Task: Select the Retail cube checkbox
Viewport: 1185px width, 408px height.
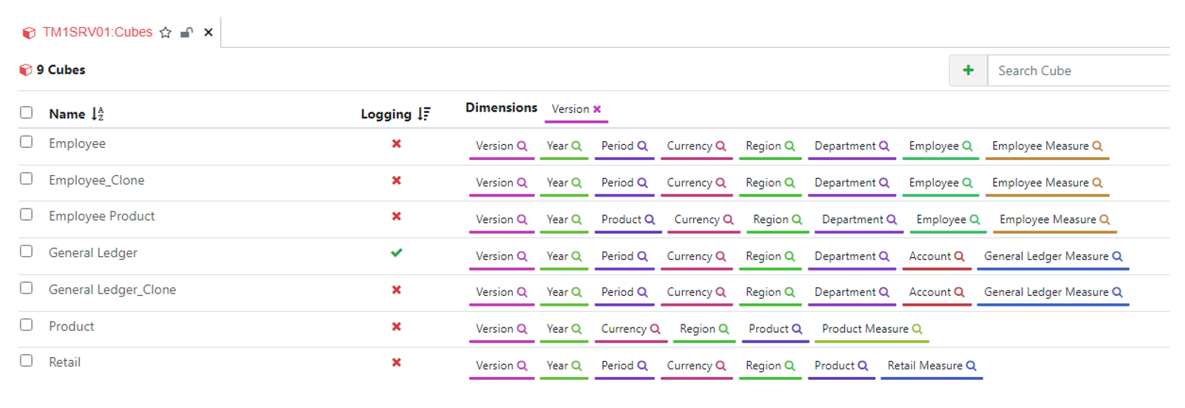Action: [27, 361]
